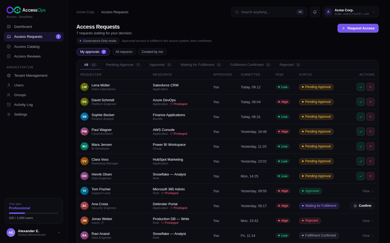This screenshot has height=243, width=390.
Task: Open View for Tom Fischer's request
Action: (x=368, y=191)
